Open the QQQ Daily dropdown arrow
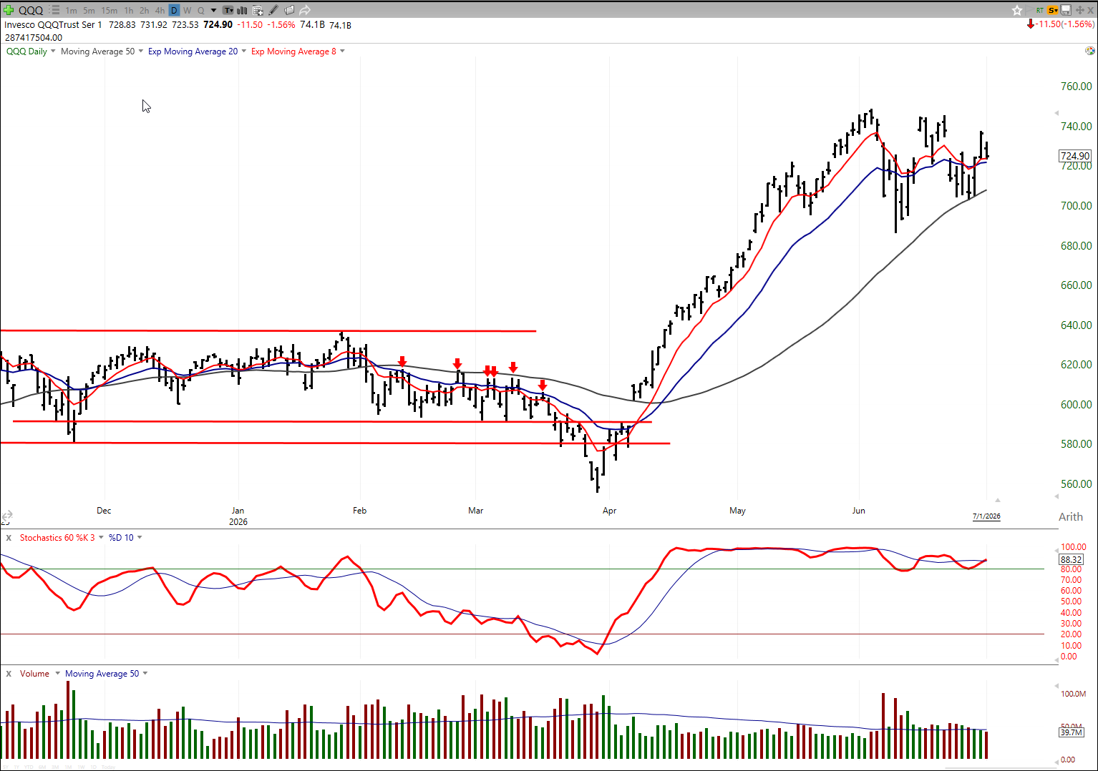 tap(53, 51)
